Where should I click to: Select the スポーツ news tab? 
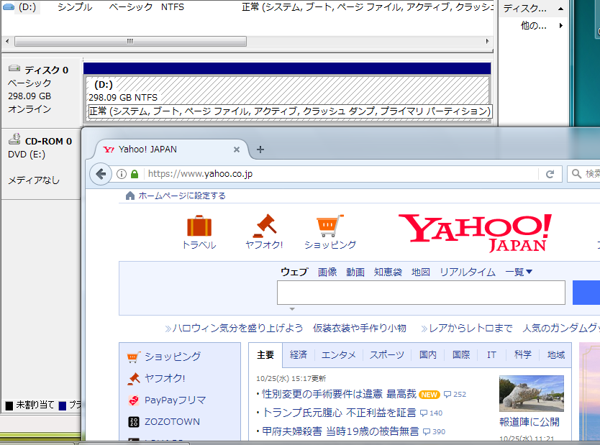(x=387, y=355)
